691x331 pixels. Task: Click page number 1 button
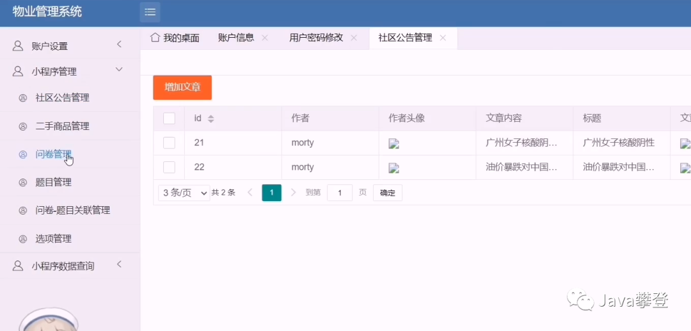(x=271, y=193)
